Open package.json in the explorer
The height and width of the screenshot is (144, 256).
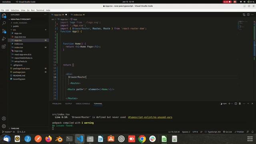(x=19, y=72)
